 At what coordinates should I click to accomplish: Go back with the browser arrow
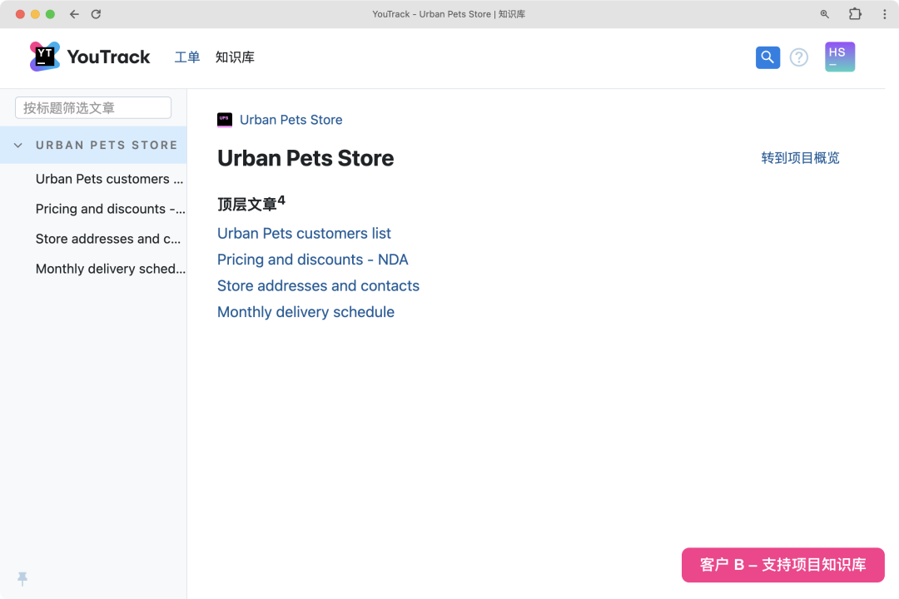75,14
